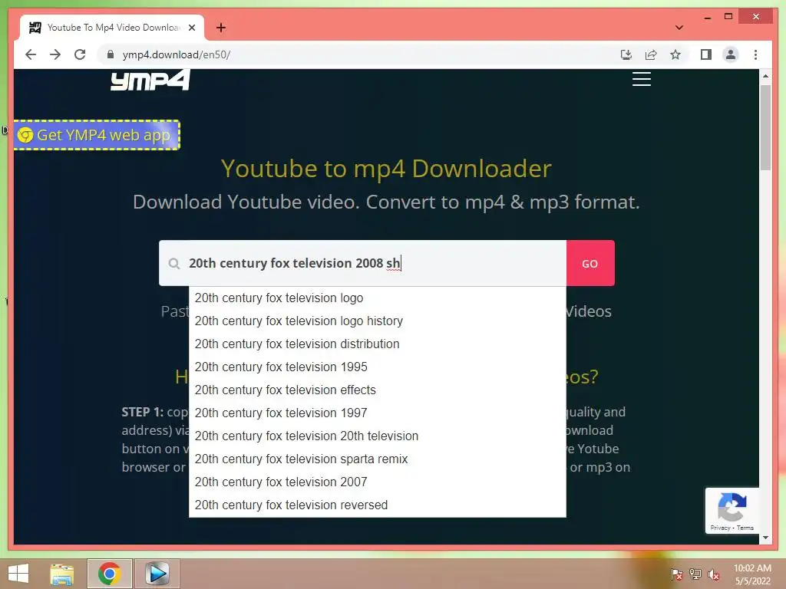Click the page scrollbar thumb
The image size is (786, 589).
765,128
